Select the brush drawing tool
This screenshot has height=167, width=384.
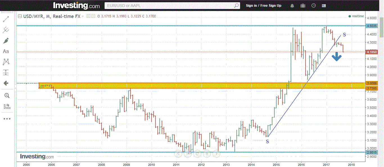6,41
